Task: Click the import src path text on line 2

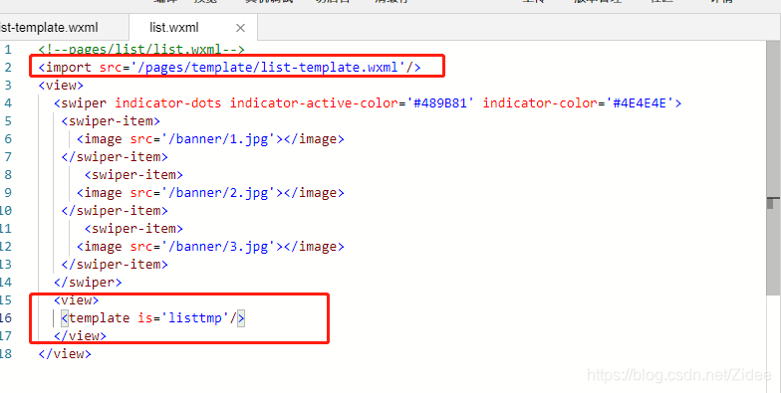Action: [x=269, y=68]
